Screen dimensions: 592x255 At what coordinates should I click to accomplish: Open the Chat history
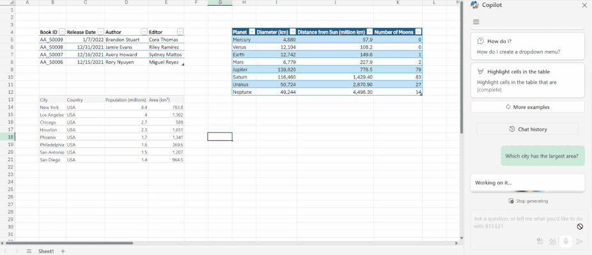pos(527,129)
